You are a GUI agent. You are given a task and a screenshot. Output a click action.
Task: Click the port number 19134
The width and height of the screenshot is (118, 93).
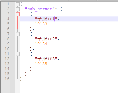click(x=41, y=44)
